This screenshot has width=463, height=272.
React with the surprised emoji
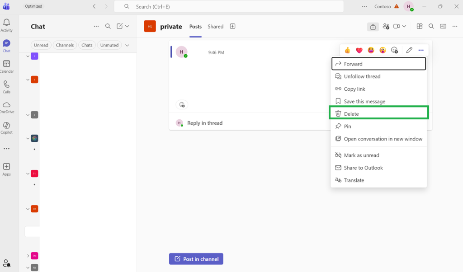(383, 50)
